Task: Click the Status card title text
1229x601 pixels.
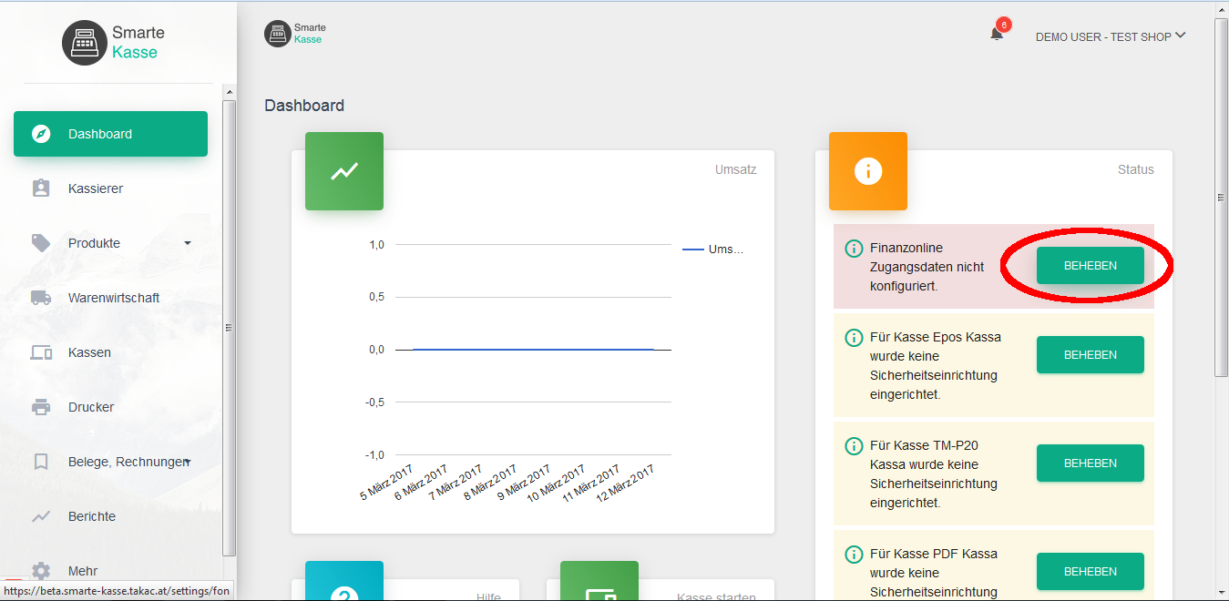Action: click(x=1136, y=169)
